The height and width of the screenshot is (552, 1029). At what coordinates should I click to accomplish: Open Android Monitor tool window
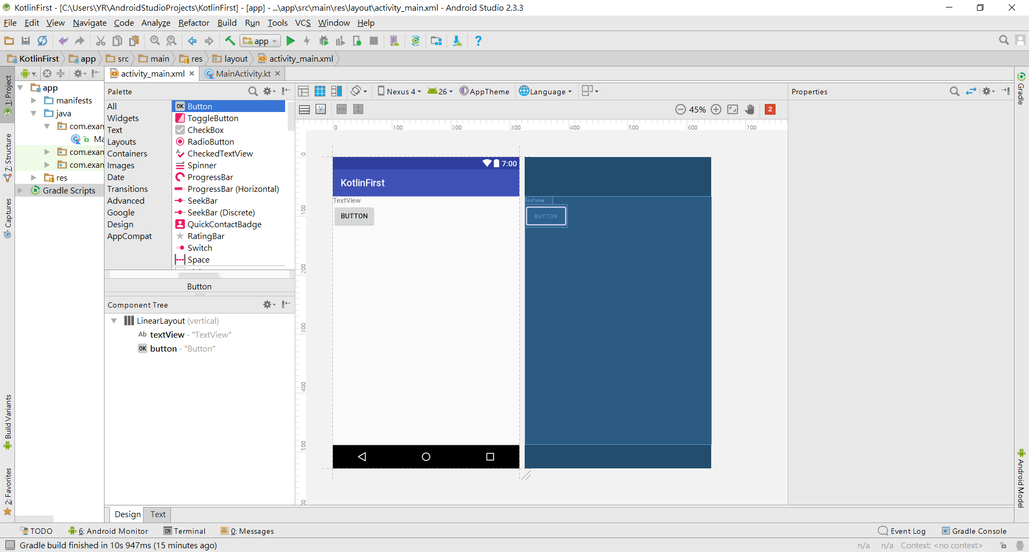point(108,531)
